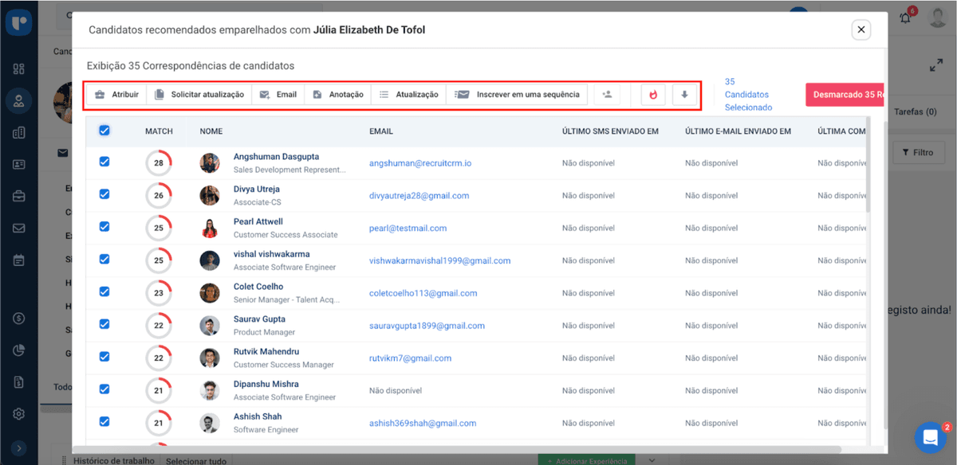Click the Atualização list action
Image resolution: width=957 pixels, height=465 pixels.
pyautogui.click(x=408, y=95)
